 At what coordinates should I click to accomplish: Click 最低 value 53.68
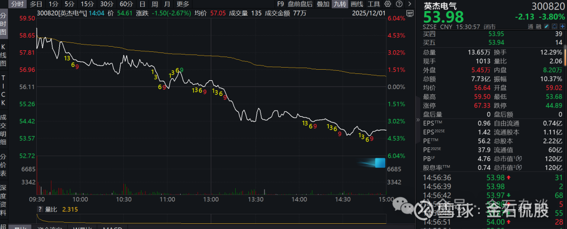coord(555,97)
